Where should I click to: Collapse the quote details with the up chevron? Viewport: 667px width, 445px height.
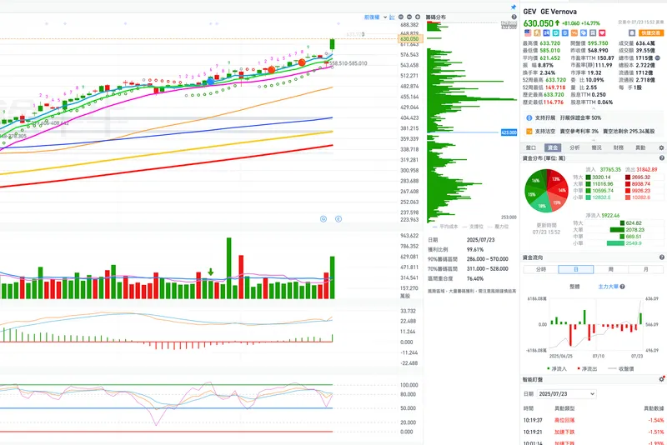[x=594, y=109]
